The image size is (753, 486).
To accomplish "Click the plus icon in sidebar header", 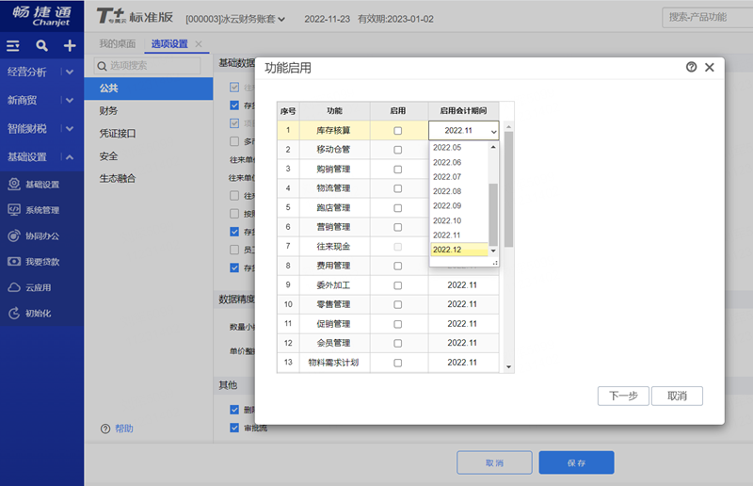I will tap(69, 45).
